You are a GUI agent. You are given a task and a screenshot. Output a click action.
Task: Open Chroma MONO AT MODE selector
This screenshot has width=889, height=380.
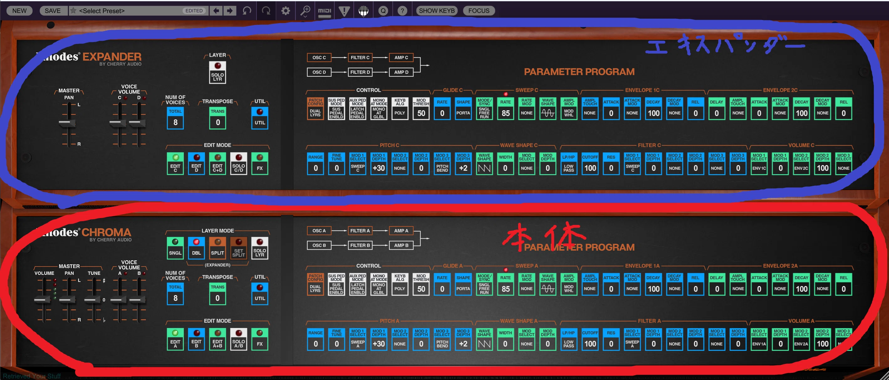click(x=379, y=285)
